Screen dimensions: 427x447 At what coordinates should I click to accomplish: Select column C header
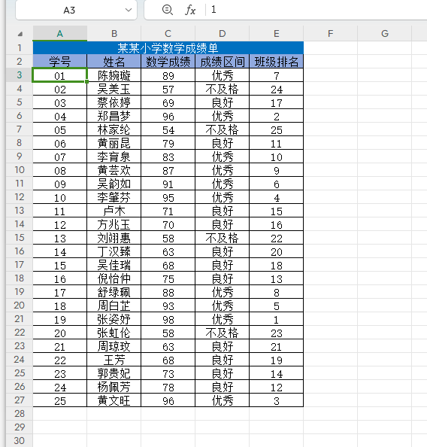[168, 33]
